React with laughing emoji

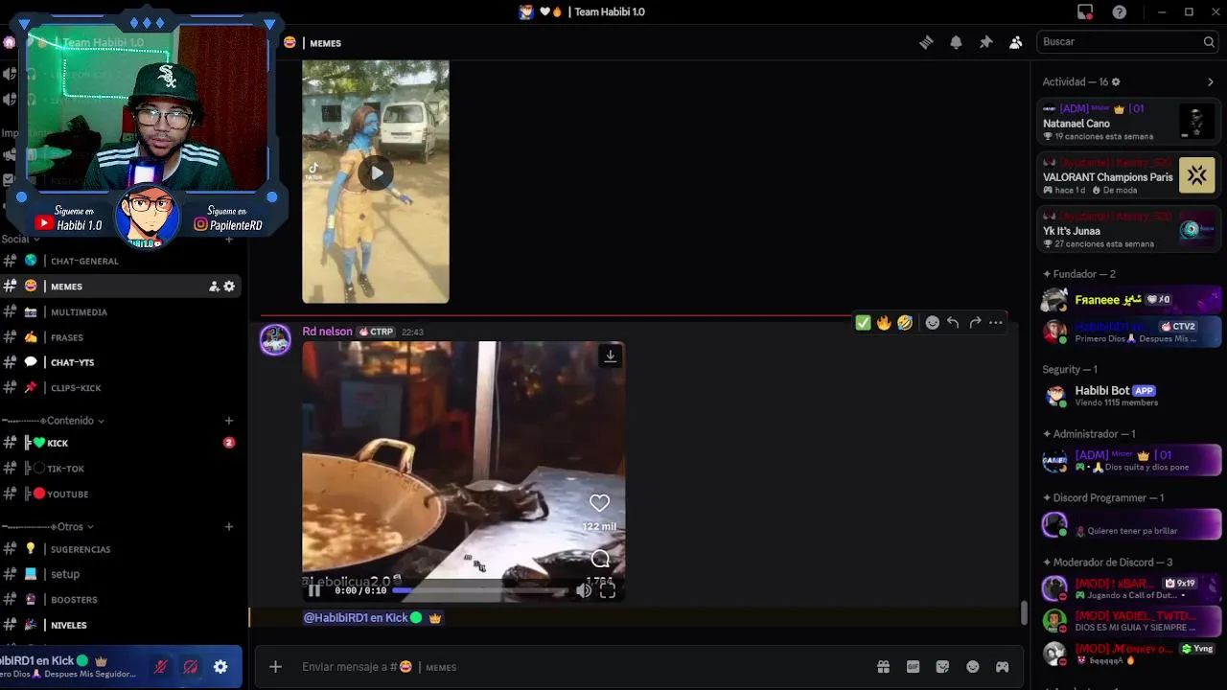click(905, 323)
